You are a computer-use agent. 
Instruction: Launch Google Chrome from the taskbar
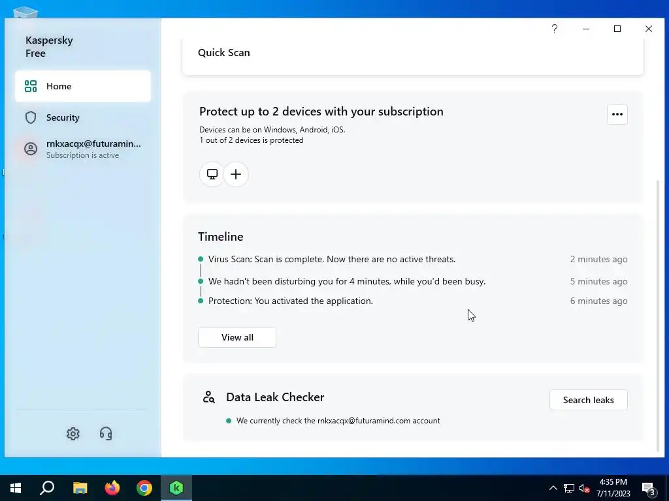[144, 488]
